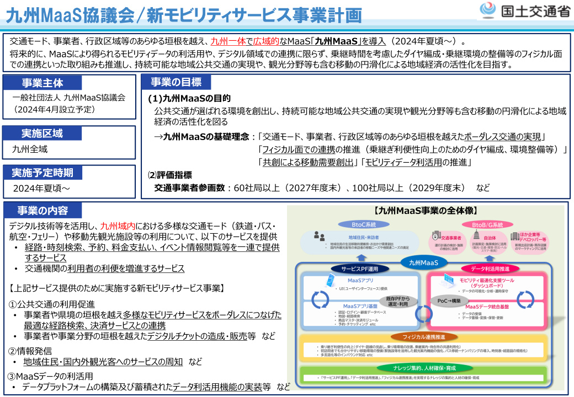Click the underlined 地域住民・国内外観光客へのサービスの周知 text

click(103, 362)
